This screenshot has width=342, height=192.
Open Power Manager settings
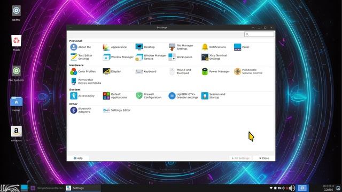coord(215,71)
